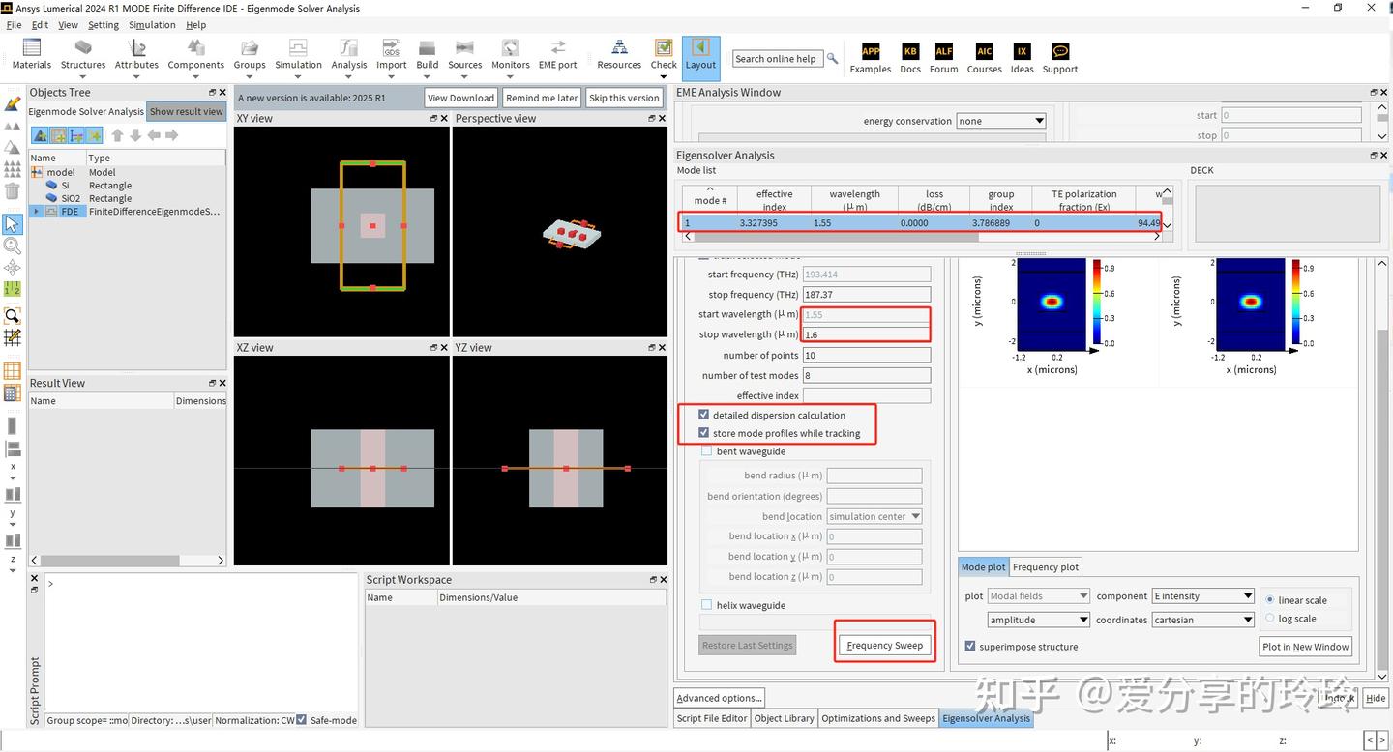This screenshot has width=1393, height=752.
Task: Click the Simulation toolbar icon
Action: [298, 47]
